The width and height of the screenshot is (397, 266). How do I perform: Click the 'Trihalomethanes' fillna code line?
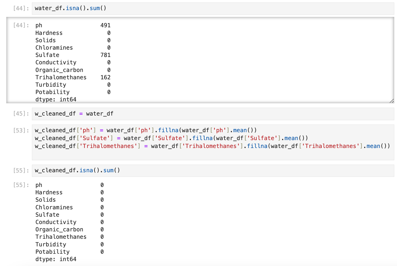212,146
